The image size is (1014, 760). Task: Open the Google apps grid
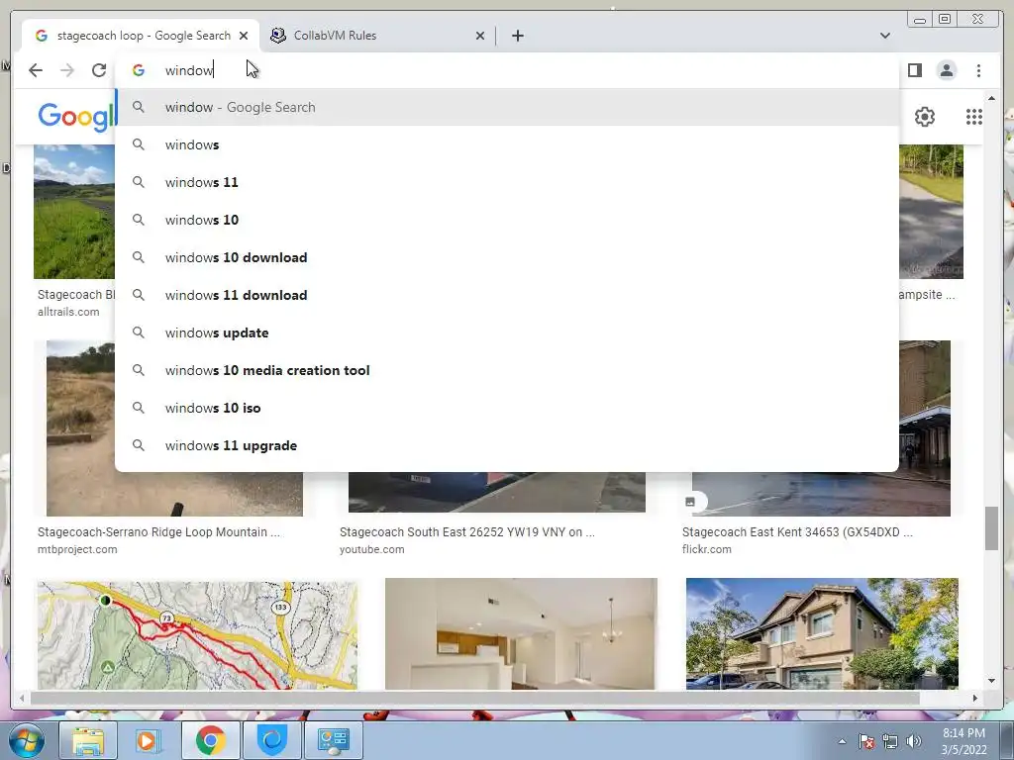(974, 117)
